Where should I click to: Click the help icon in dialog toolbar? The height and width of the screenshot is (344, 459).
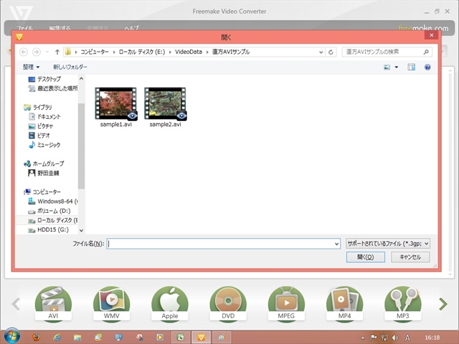click(x=427, y=67)
